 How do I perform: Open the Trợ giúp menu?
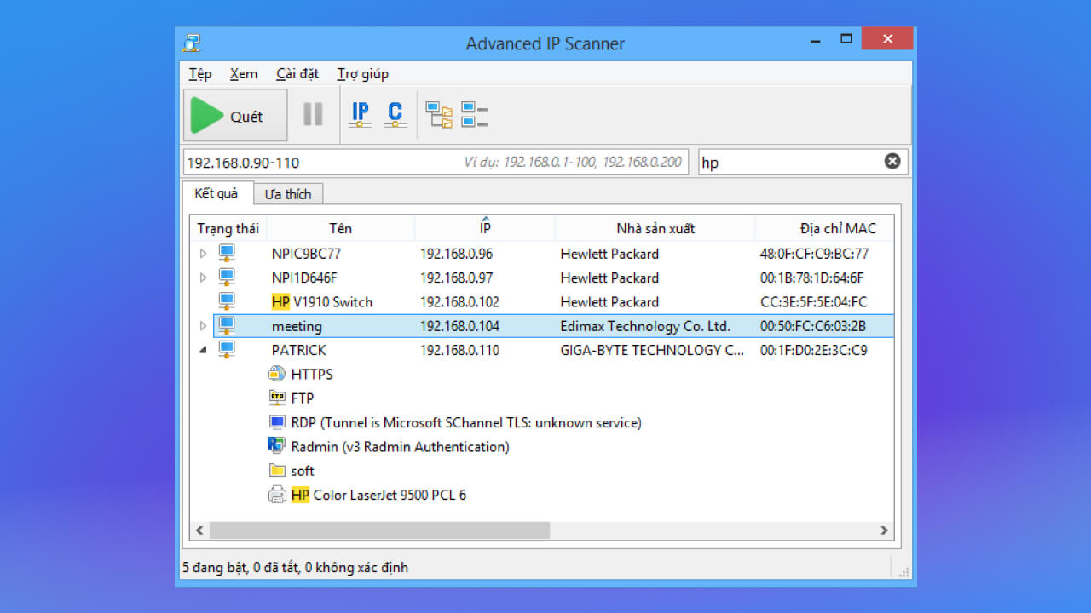pyautogui.click(x=362, y=74)
